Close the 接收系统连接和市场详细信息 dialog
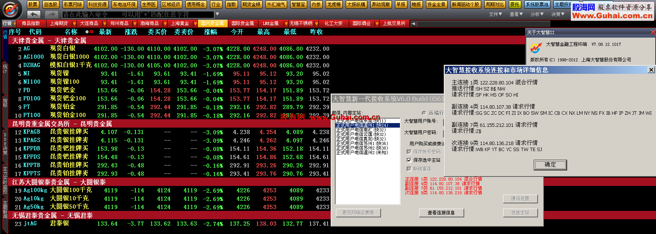This screenshot has height=234, width=656. (x=651, y=70)
